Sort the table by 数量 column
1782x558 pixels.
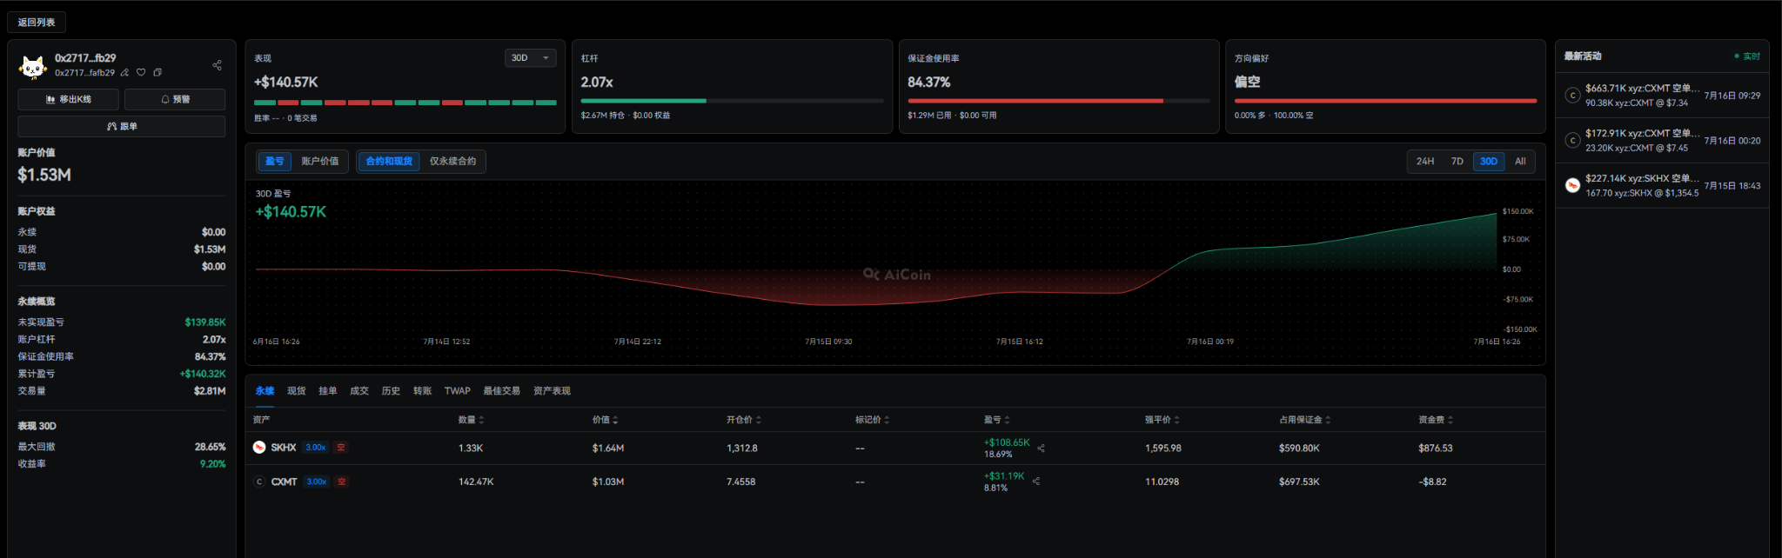click(471, 420)
